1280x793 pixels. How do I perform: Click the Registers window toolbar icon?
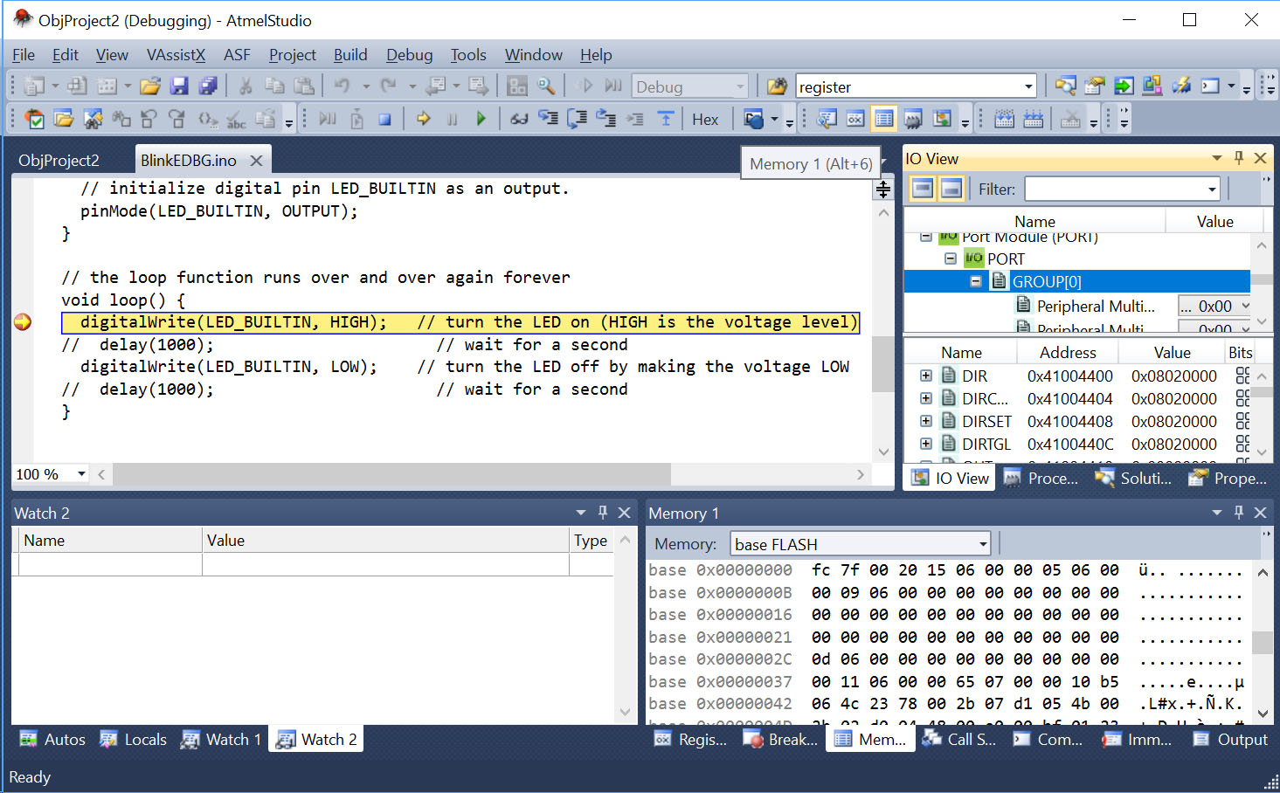(x=855, y=119)
